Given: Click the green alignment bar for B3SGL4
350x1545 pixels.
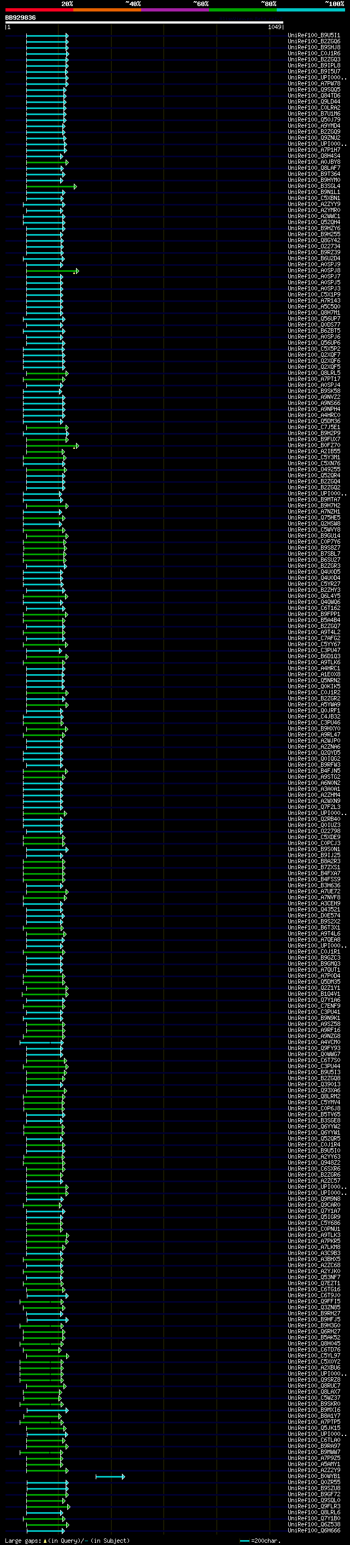Looking at the screenshot, I should coord(51,186).
